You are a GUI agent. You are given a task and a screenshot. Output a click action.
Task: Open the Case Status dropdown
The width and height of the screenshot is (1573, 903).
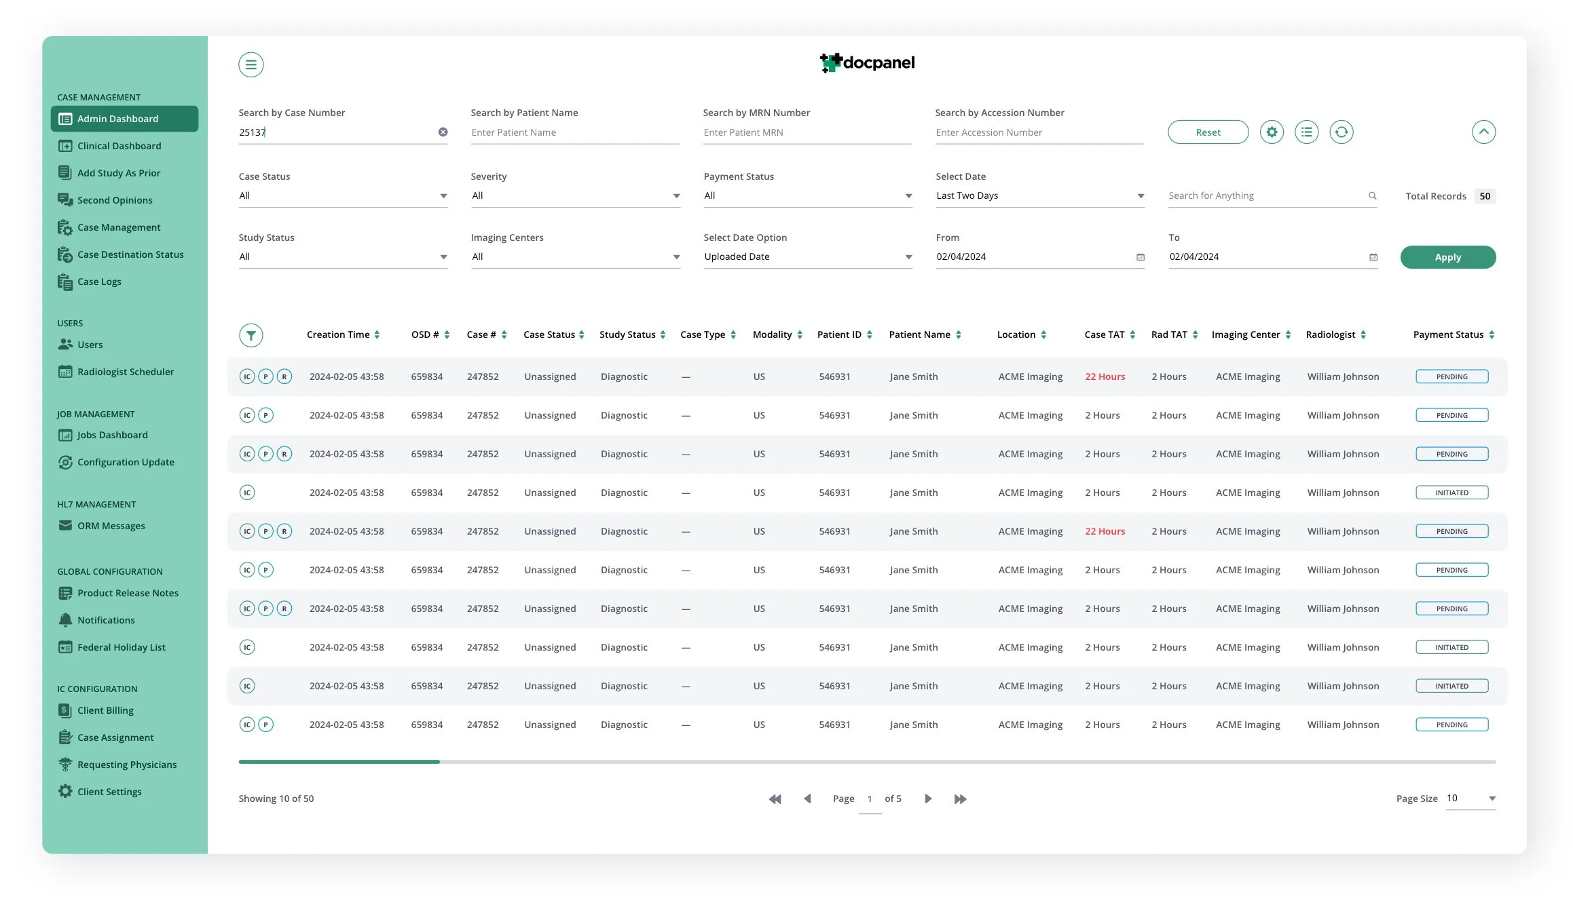click(x=343, y=196)
